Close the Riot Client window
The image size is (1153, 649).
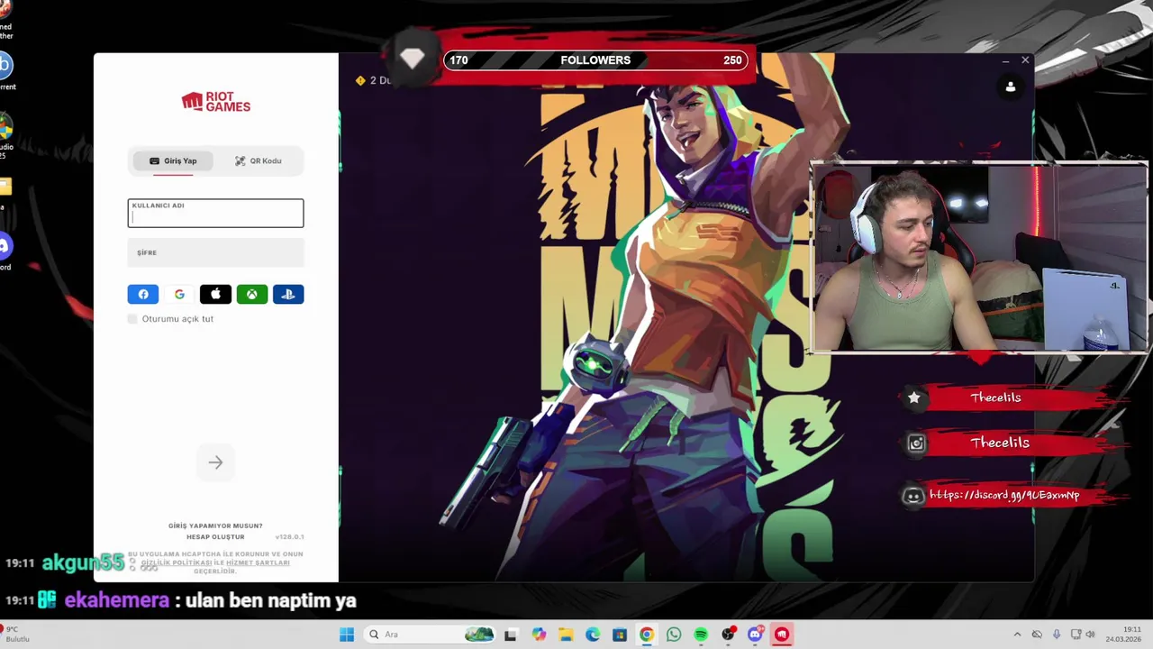coord(1025,60)
